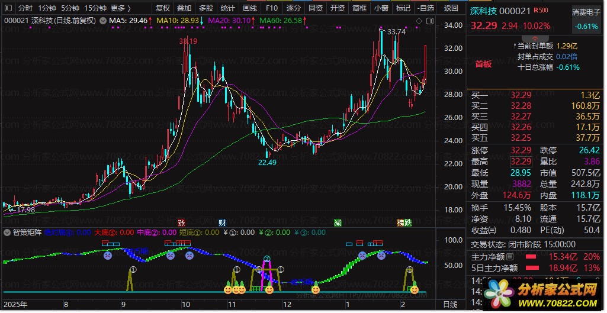Toggle the 小窗 mini window view
607x313 pixels.
[x=381, y=8]
